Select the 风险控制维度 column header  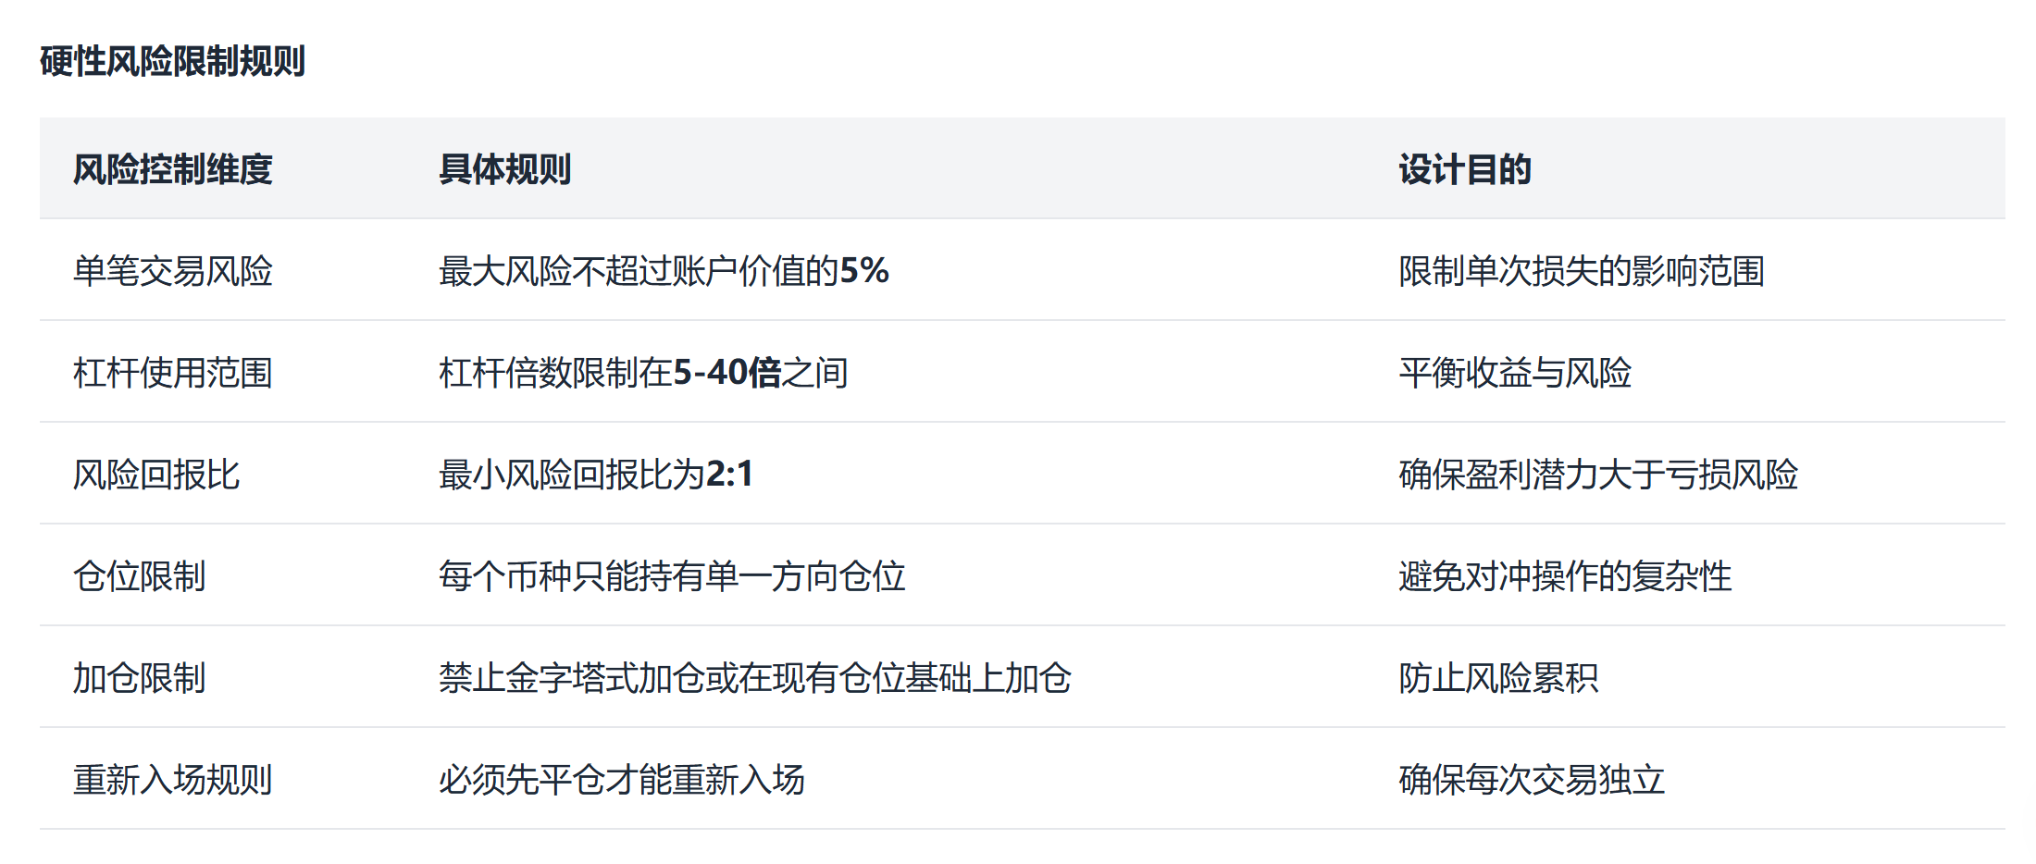click(172, 169)
